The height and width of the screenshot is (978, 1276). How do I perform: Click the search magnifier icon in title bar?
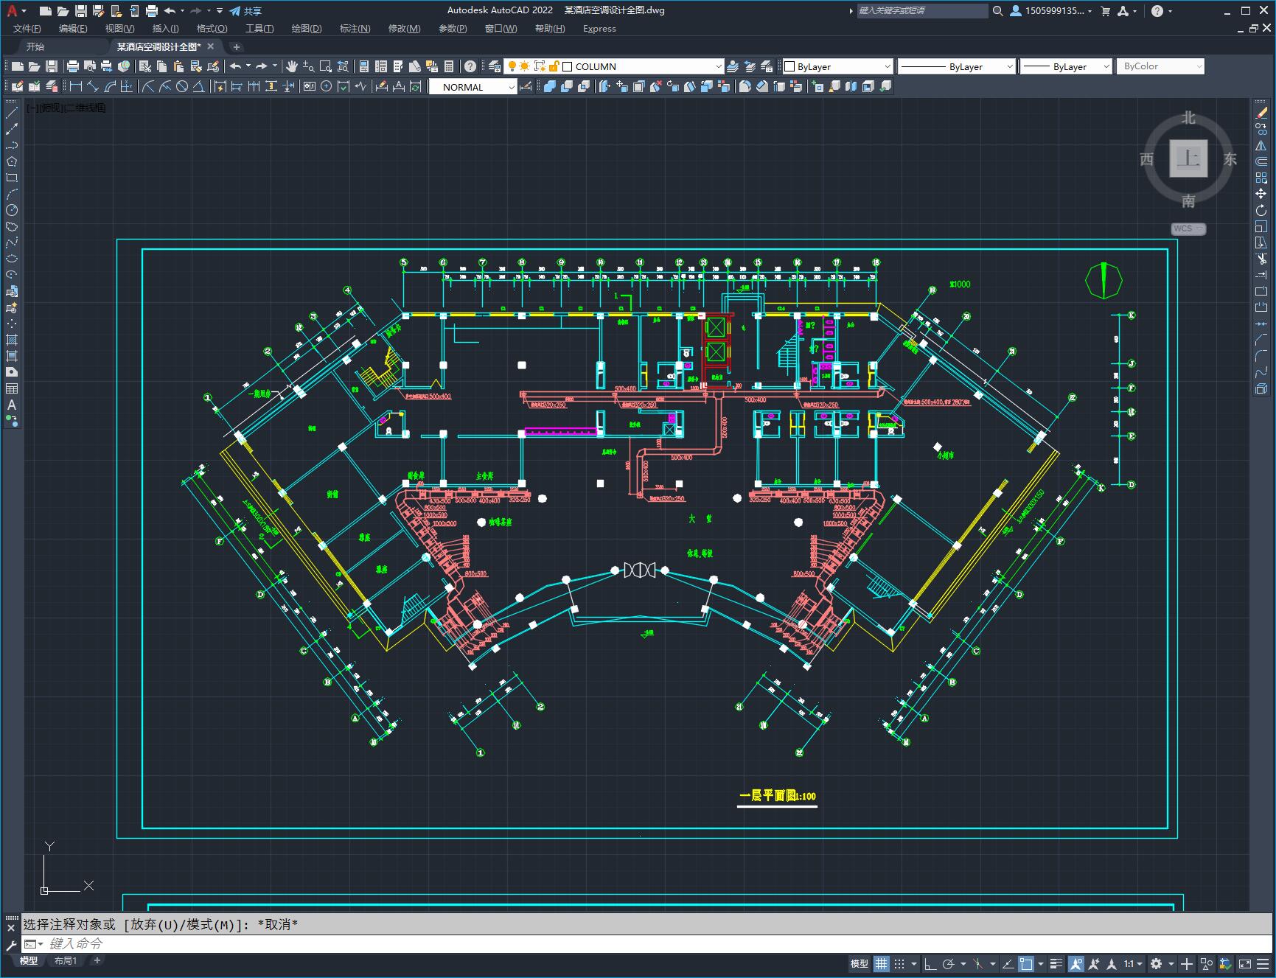click(x=997, y=11)
